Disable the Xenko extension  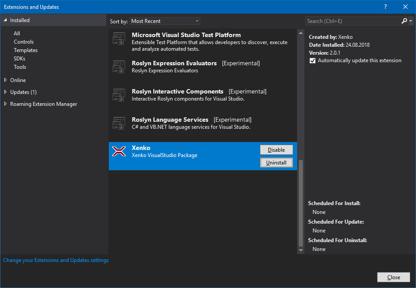276,150
